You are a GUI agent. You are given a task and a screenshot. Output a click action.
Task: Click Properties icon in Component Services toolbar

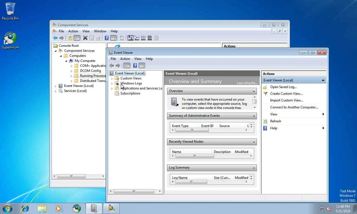click(91, 38)
